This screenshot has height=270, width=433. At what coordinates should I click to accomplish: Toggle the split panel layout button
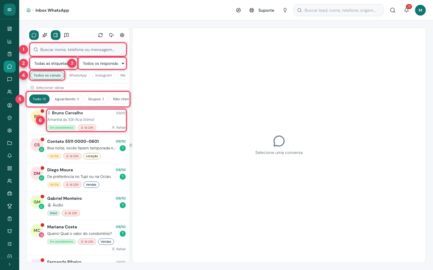pos(56,35)
